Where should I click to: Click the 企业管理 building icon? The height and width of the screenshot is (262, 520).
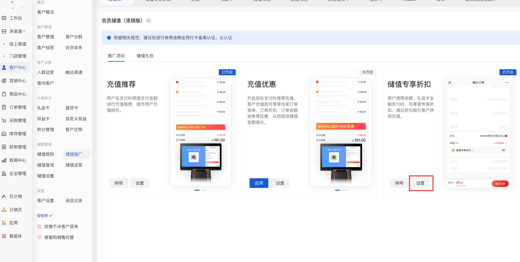tap(4, 173)
